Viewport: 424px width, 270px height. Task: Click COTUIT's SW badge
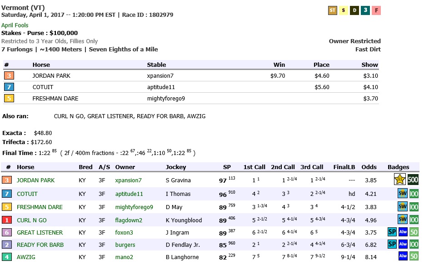coord(402,194)
